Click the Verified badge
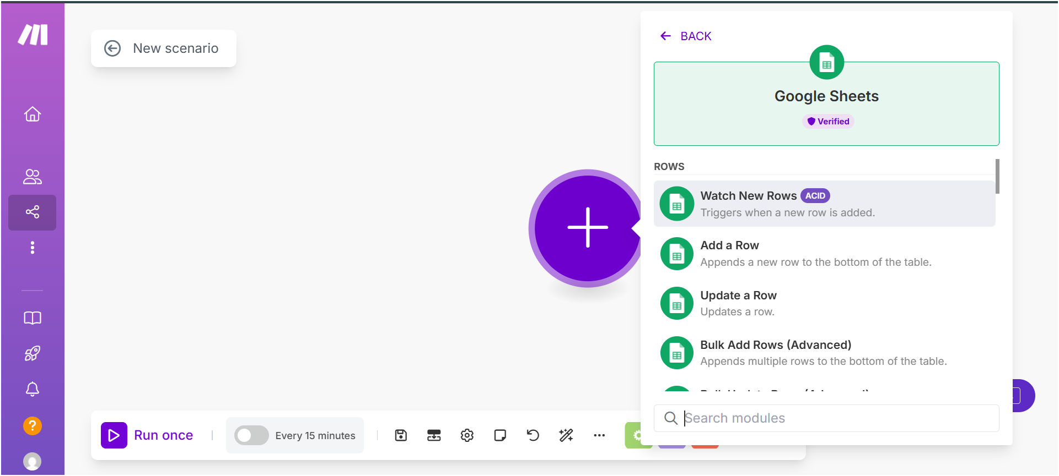The image size is (1059, 476). 828,121
